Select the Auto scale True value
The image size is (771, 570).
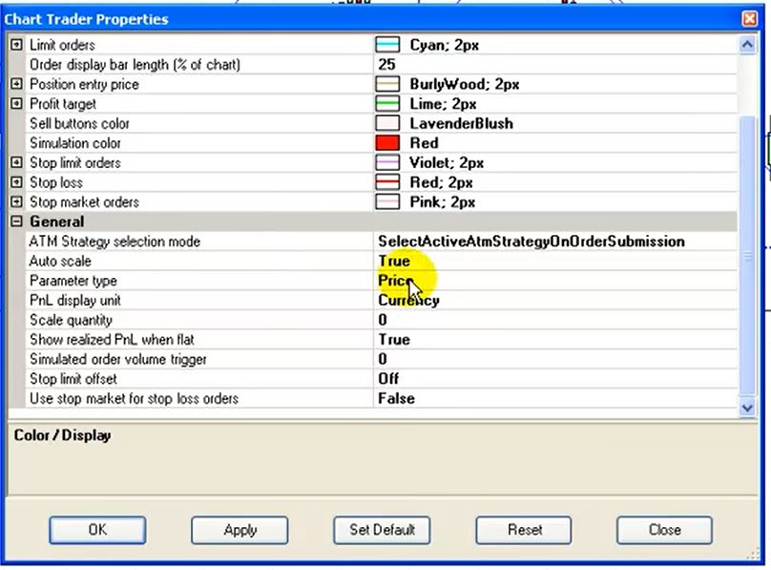pos(555,262)
